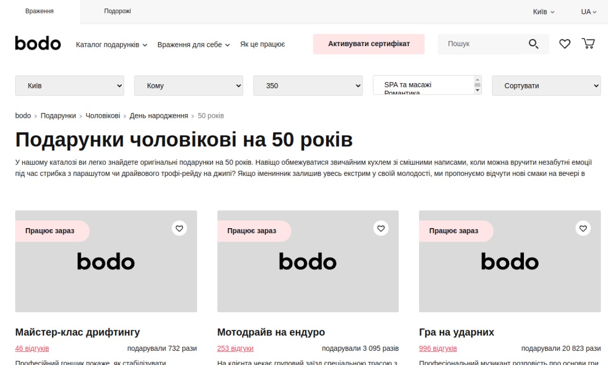
Task: Click the Мотодрайв на ендуро title
Action: (271, 332)
